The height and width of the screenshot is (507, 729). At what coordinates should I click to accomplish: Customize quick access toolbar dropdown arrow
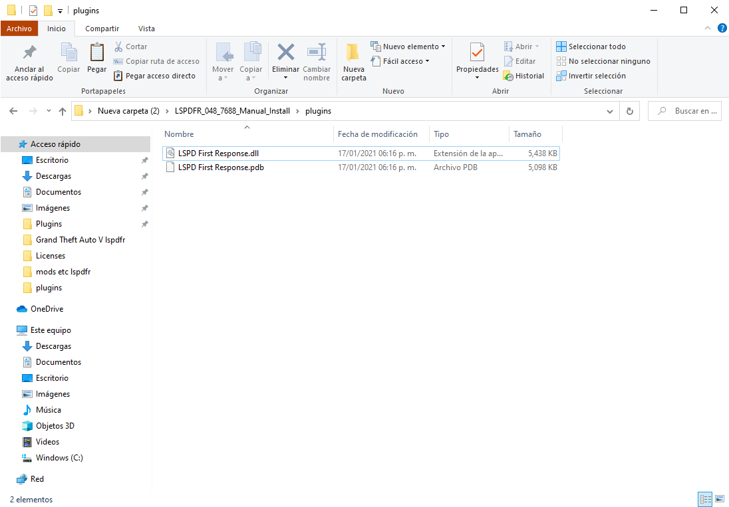(60, 11)
